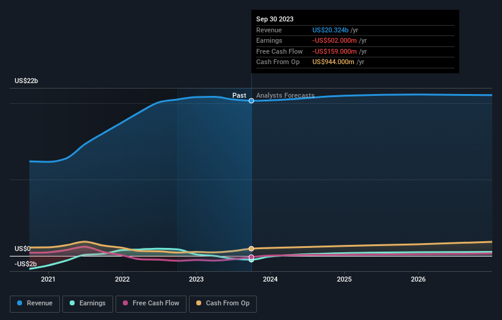Click the 2025 x-axis label

click(344, 279)
